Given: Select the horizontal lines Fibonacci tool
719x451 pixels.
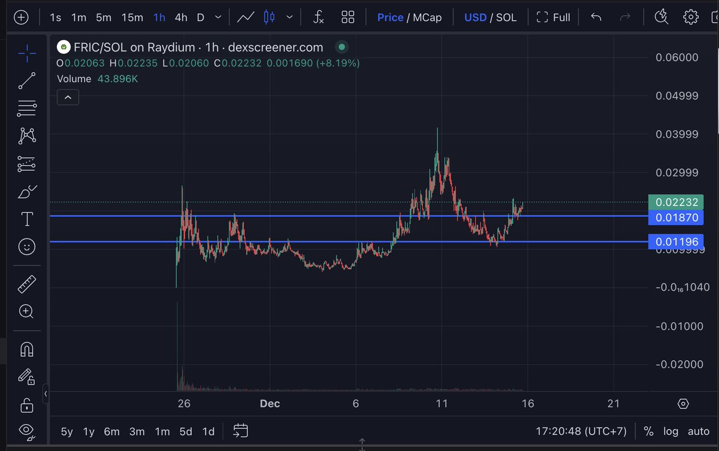Looking at the screenshot, I should (x=27, y=108).
